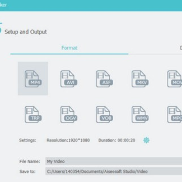Open settings with the gear icon
The height and width of the screenshot is (182, 182).
tap(146, 140)
